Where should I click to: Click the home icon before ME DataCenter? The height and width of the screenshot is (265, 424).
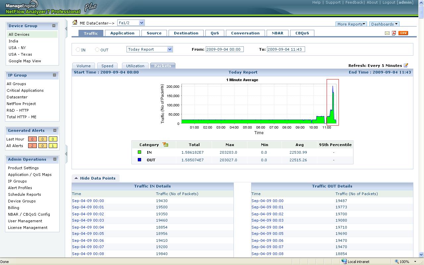[75, 23]
